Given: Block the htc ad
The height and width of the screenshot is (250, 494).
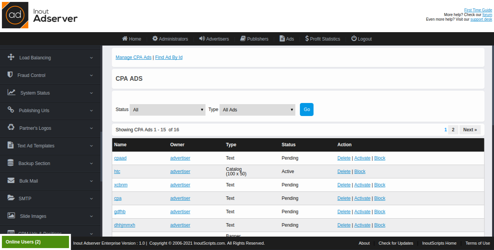Looking at the screenshot, I should pyautogui.click(x=360, y=172).
